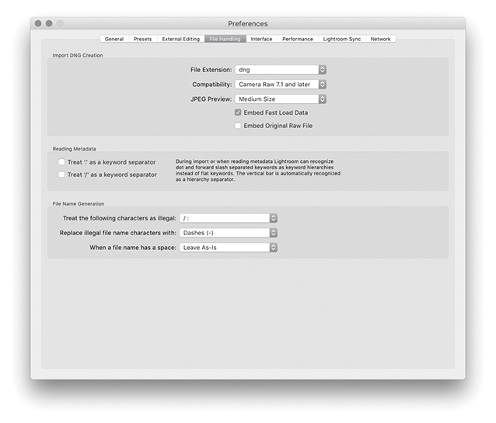Click the JPEG Preview dropdown arrows
This screenshot has height=423, width=496.
(323, 99)
